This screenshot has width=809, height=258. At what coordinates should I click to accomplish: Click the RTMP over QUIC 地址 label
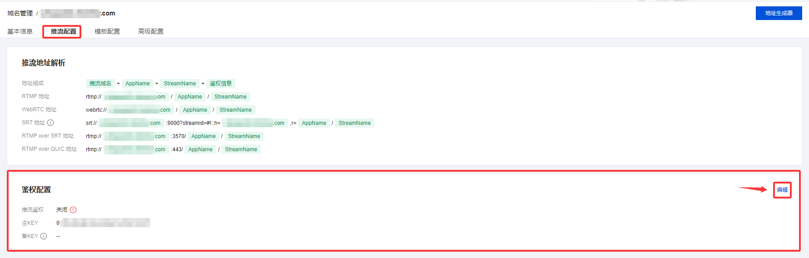coord(49,149)
